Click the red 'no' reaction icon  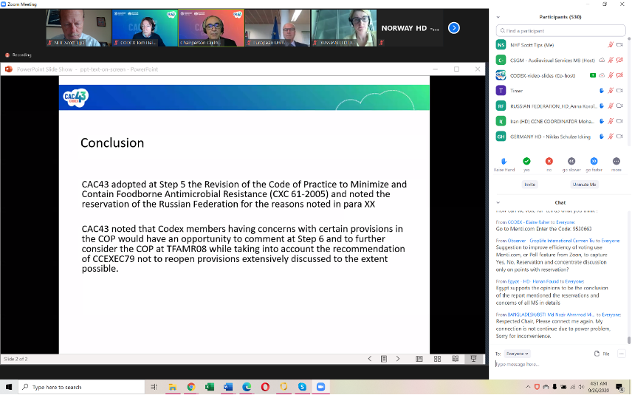tap(549, 161)
